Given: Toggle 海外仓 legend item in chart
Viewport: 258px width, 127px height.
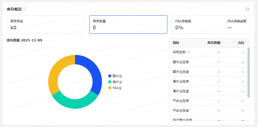Looking at the screenshot, I should (115, 82).
